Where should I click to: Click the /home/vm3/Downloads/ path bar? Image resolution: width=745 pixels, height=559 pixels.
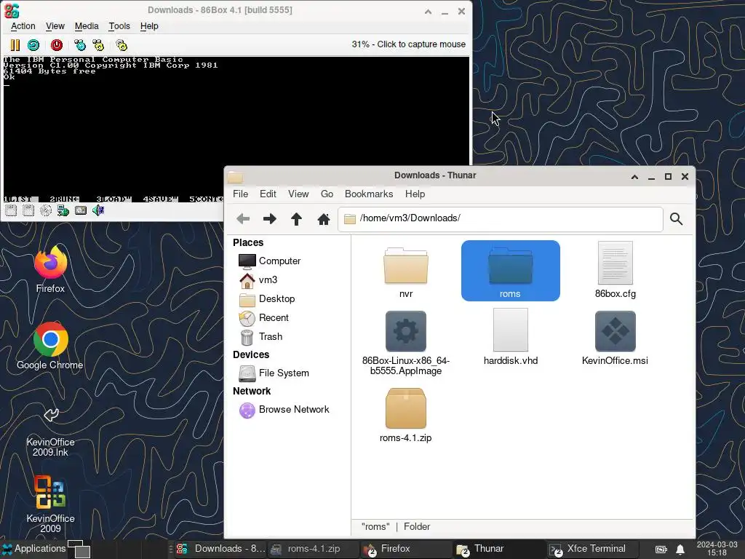click(501, 218)
